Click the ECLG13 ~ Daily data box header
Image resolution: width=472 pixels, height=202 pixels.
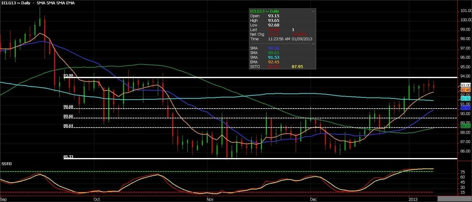[265, 11]
